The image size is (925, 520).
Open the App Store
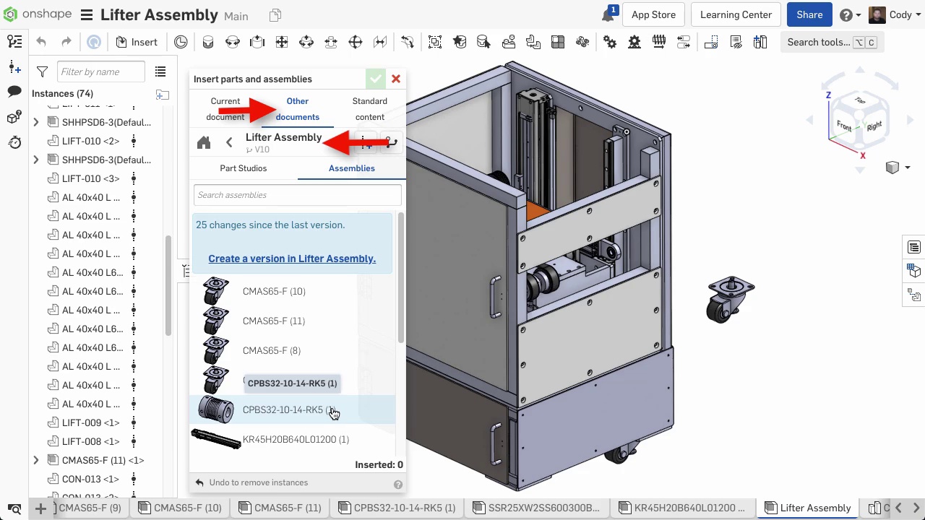click(x=653, y=15)
